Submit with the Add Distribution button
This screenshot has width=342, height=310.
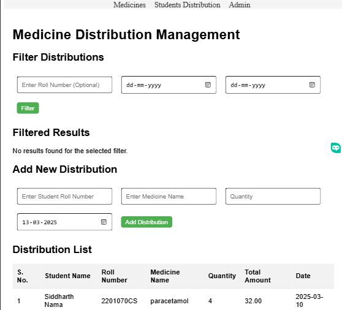(x=146, y=222)
